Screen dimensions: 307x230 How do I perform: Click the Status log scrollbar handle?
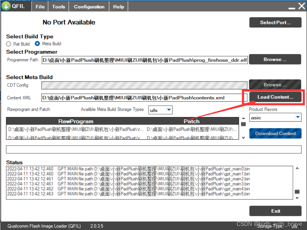(297, 192)
